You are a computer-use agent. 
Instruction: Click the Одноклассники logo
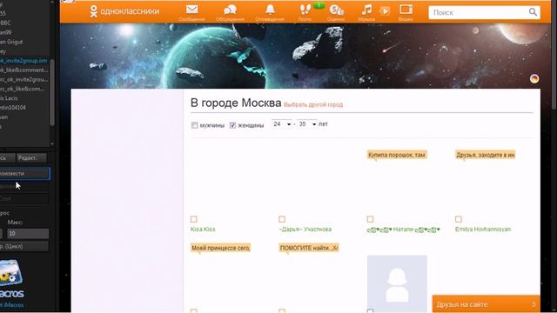click(x=124, y=11)
